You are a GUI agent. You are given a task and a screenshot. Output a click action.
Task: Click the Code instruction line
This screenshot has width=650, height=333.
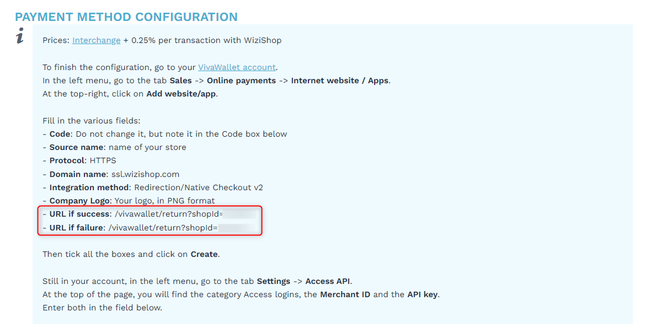click(x=164, y=134)
